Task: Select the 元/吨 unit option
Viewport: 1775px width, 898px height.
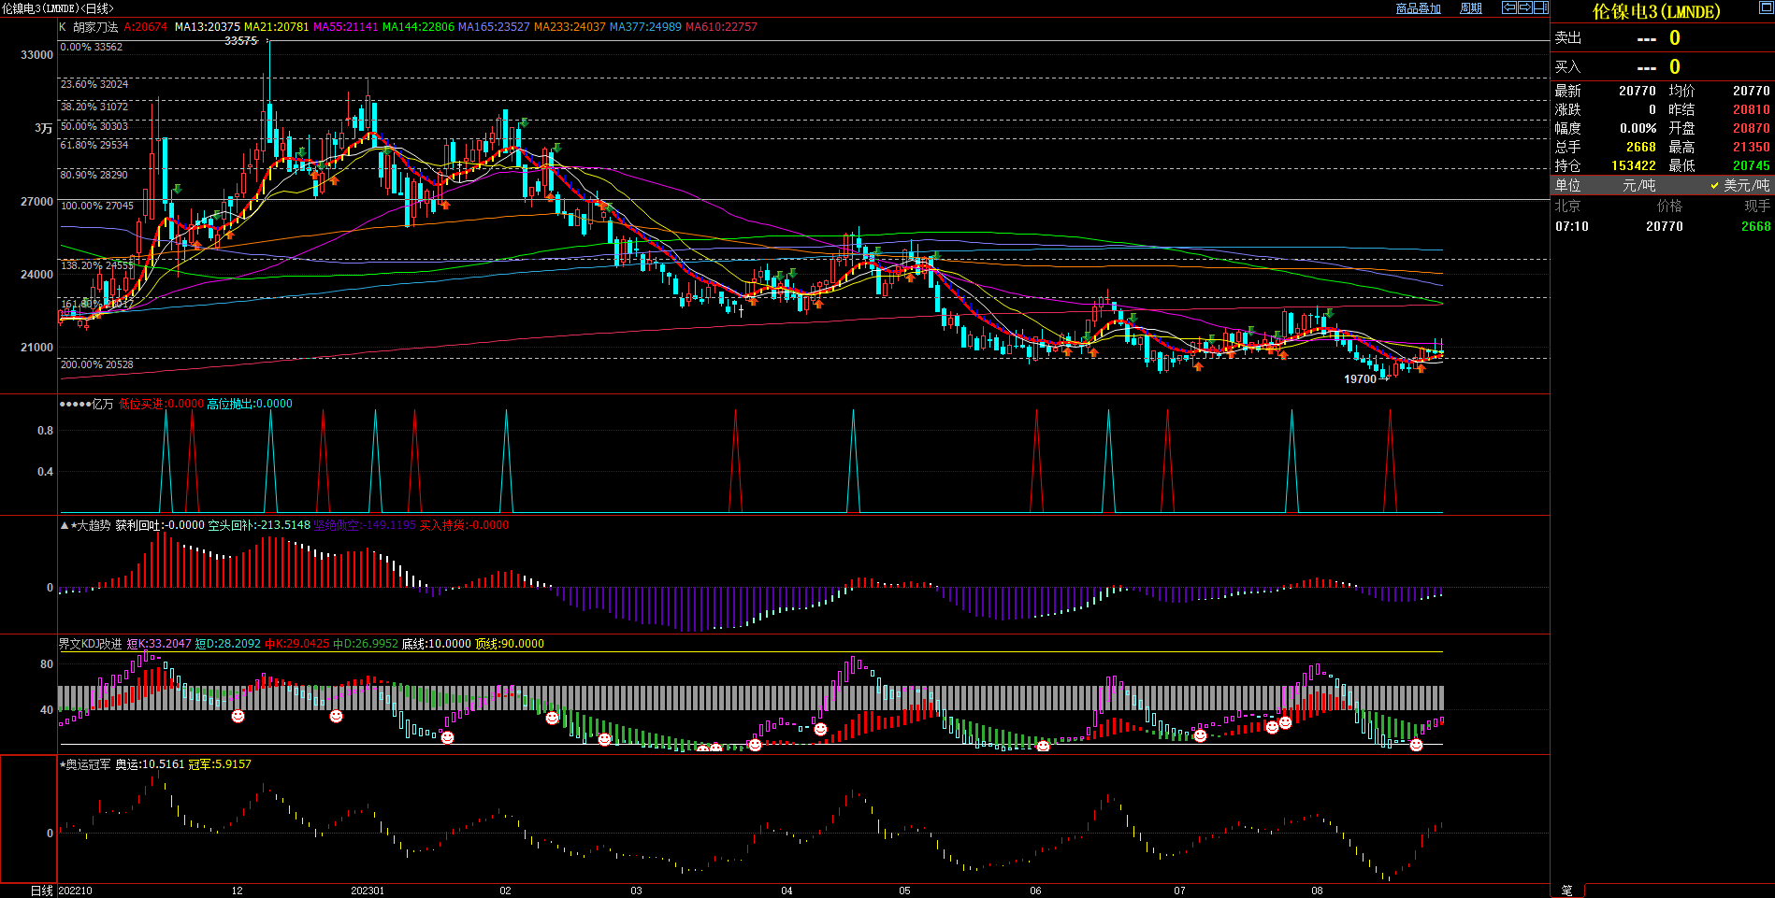Action: [x=1638, y=186]
